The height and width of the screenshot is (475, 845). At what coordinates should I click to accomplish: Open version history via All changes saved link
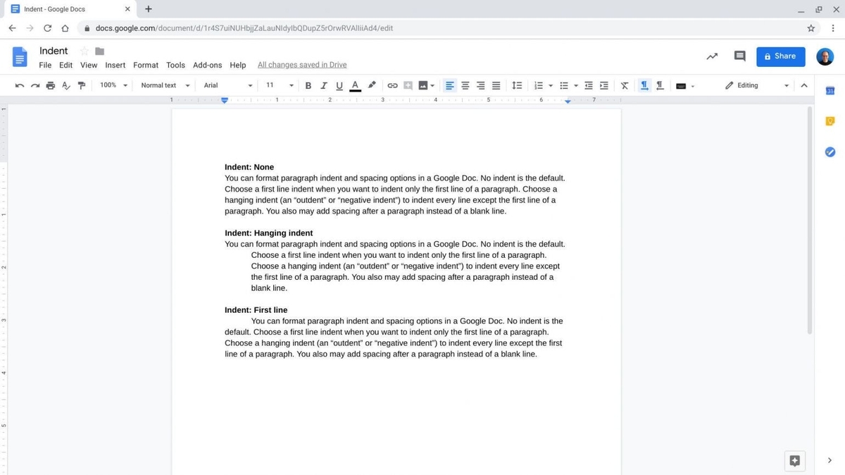click(301, 64)
